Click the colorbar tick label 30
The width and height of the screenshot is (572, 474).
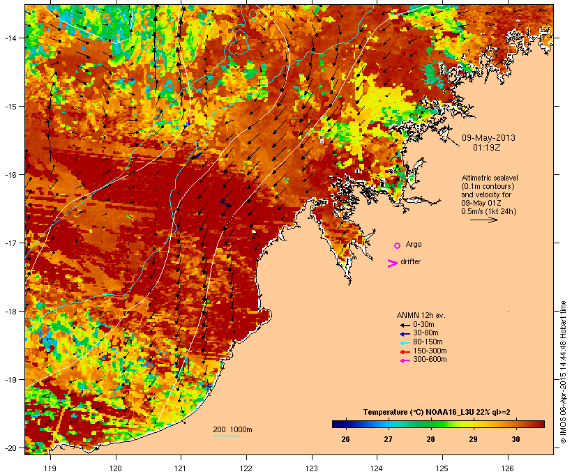click(515, 439)
